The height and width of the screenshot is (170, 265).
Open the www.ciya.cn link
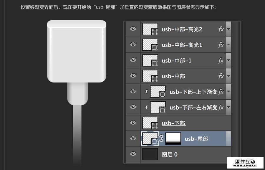[x=246, y=166]
